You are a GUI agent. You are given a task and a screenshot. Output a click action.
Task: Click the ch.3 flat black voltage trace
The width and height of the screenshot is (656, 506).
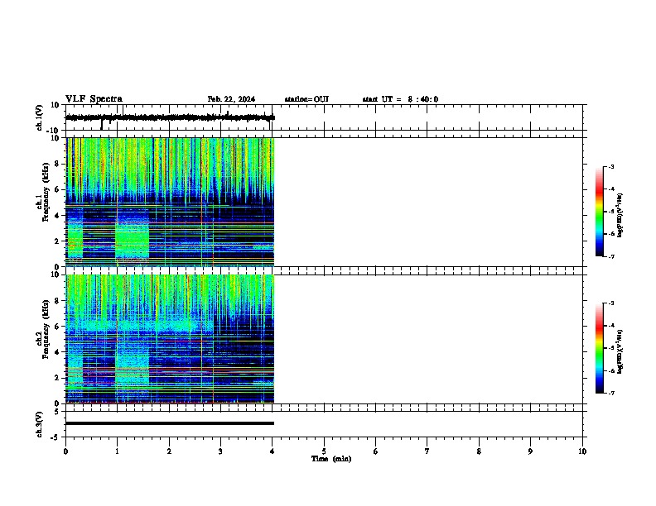170,423
